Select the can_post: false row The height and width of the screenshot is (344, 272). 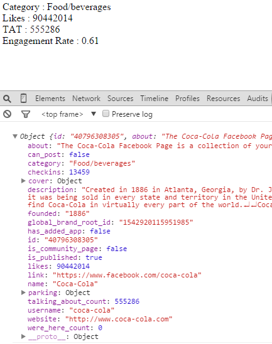58,154
